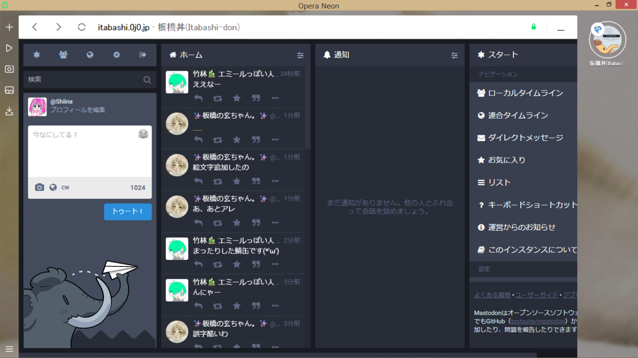
Task: Toggle the CW content warning button
Action: pos(65,188)
